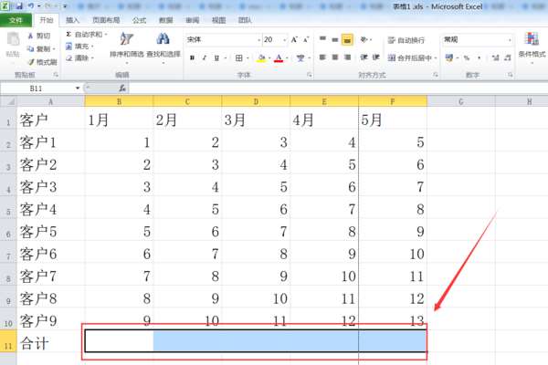This screenshot has height=365, width=548.
Task: Open Find and Select (查找和选择) binoculars
Action: coord(163,47)
